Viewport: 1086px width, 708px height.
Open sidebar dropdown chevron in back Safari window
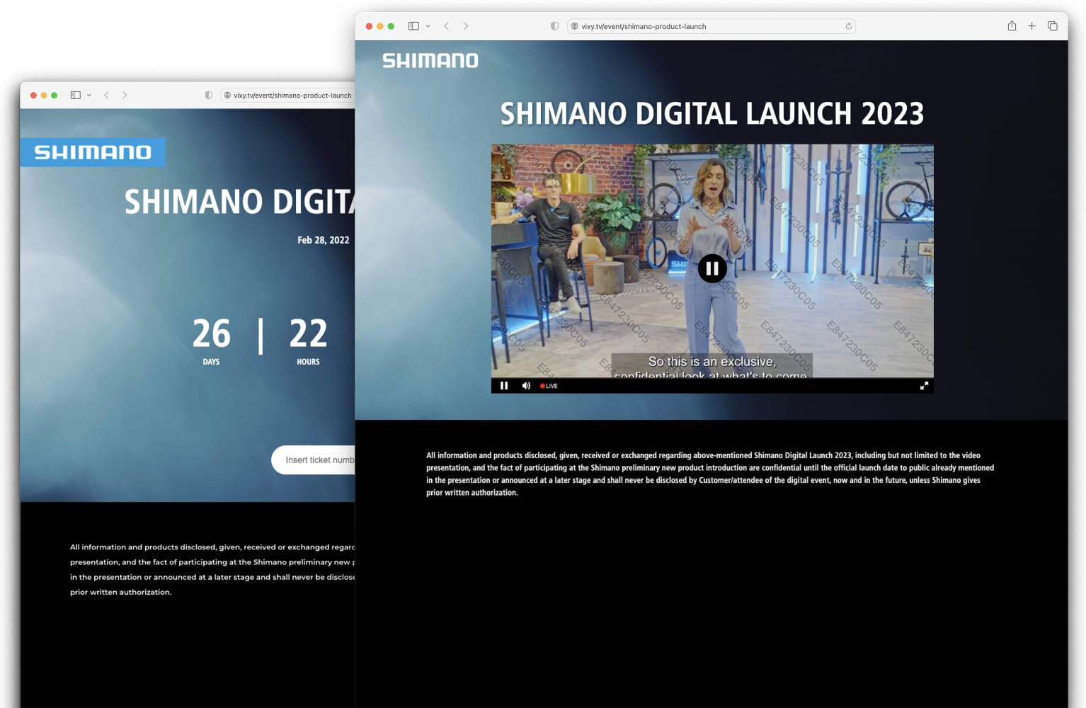click(x=89, y=95)
